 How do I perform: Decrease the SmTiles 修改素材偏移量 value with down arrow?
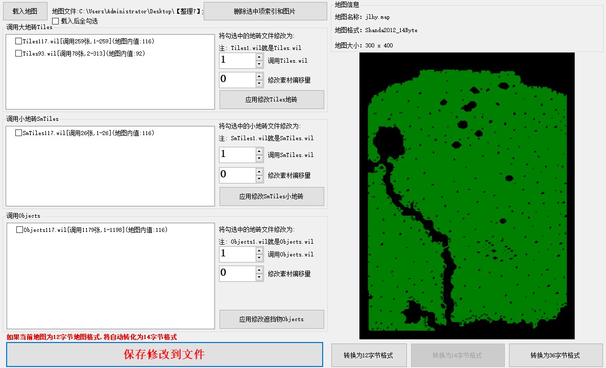point(259,179)
